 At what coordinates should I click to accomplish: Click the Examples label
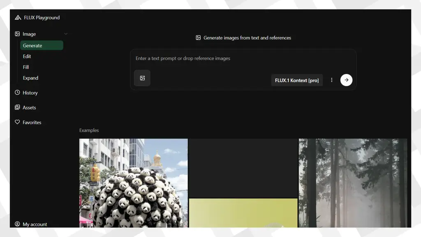click(x=89, y=130)
